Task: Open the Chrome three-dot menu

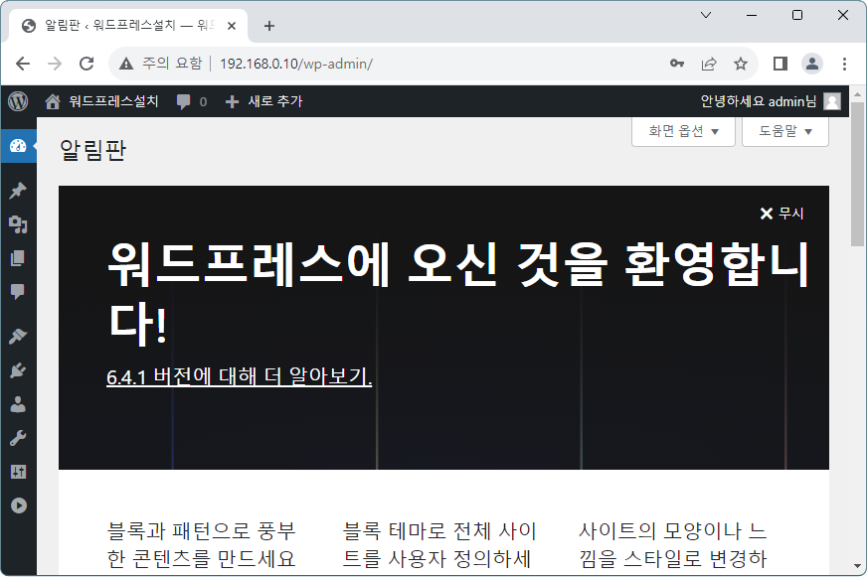Action: (x=844, y=64)
